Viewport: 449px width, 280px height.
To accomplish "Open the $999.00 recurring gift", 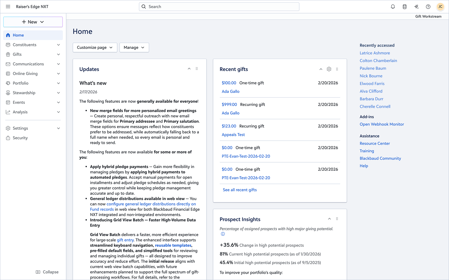I will click(x=229, y=104).
